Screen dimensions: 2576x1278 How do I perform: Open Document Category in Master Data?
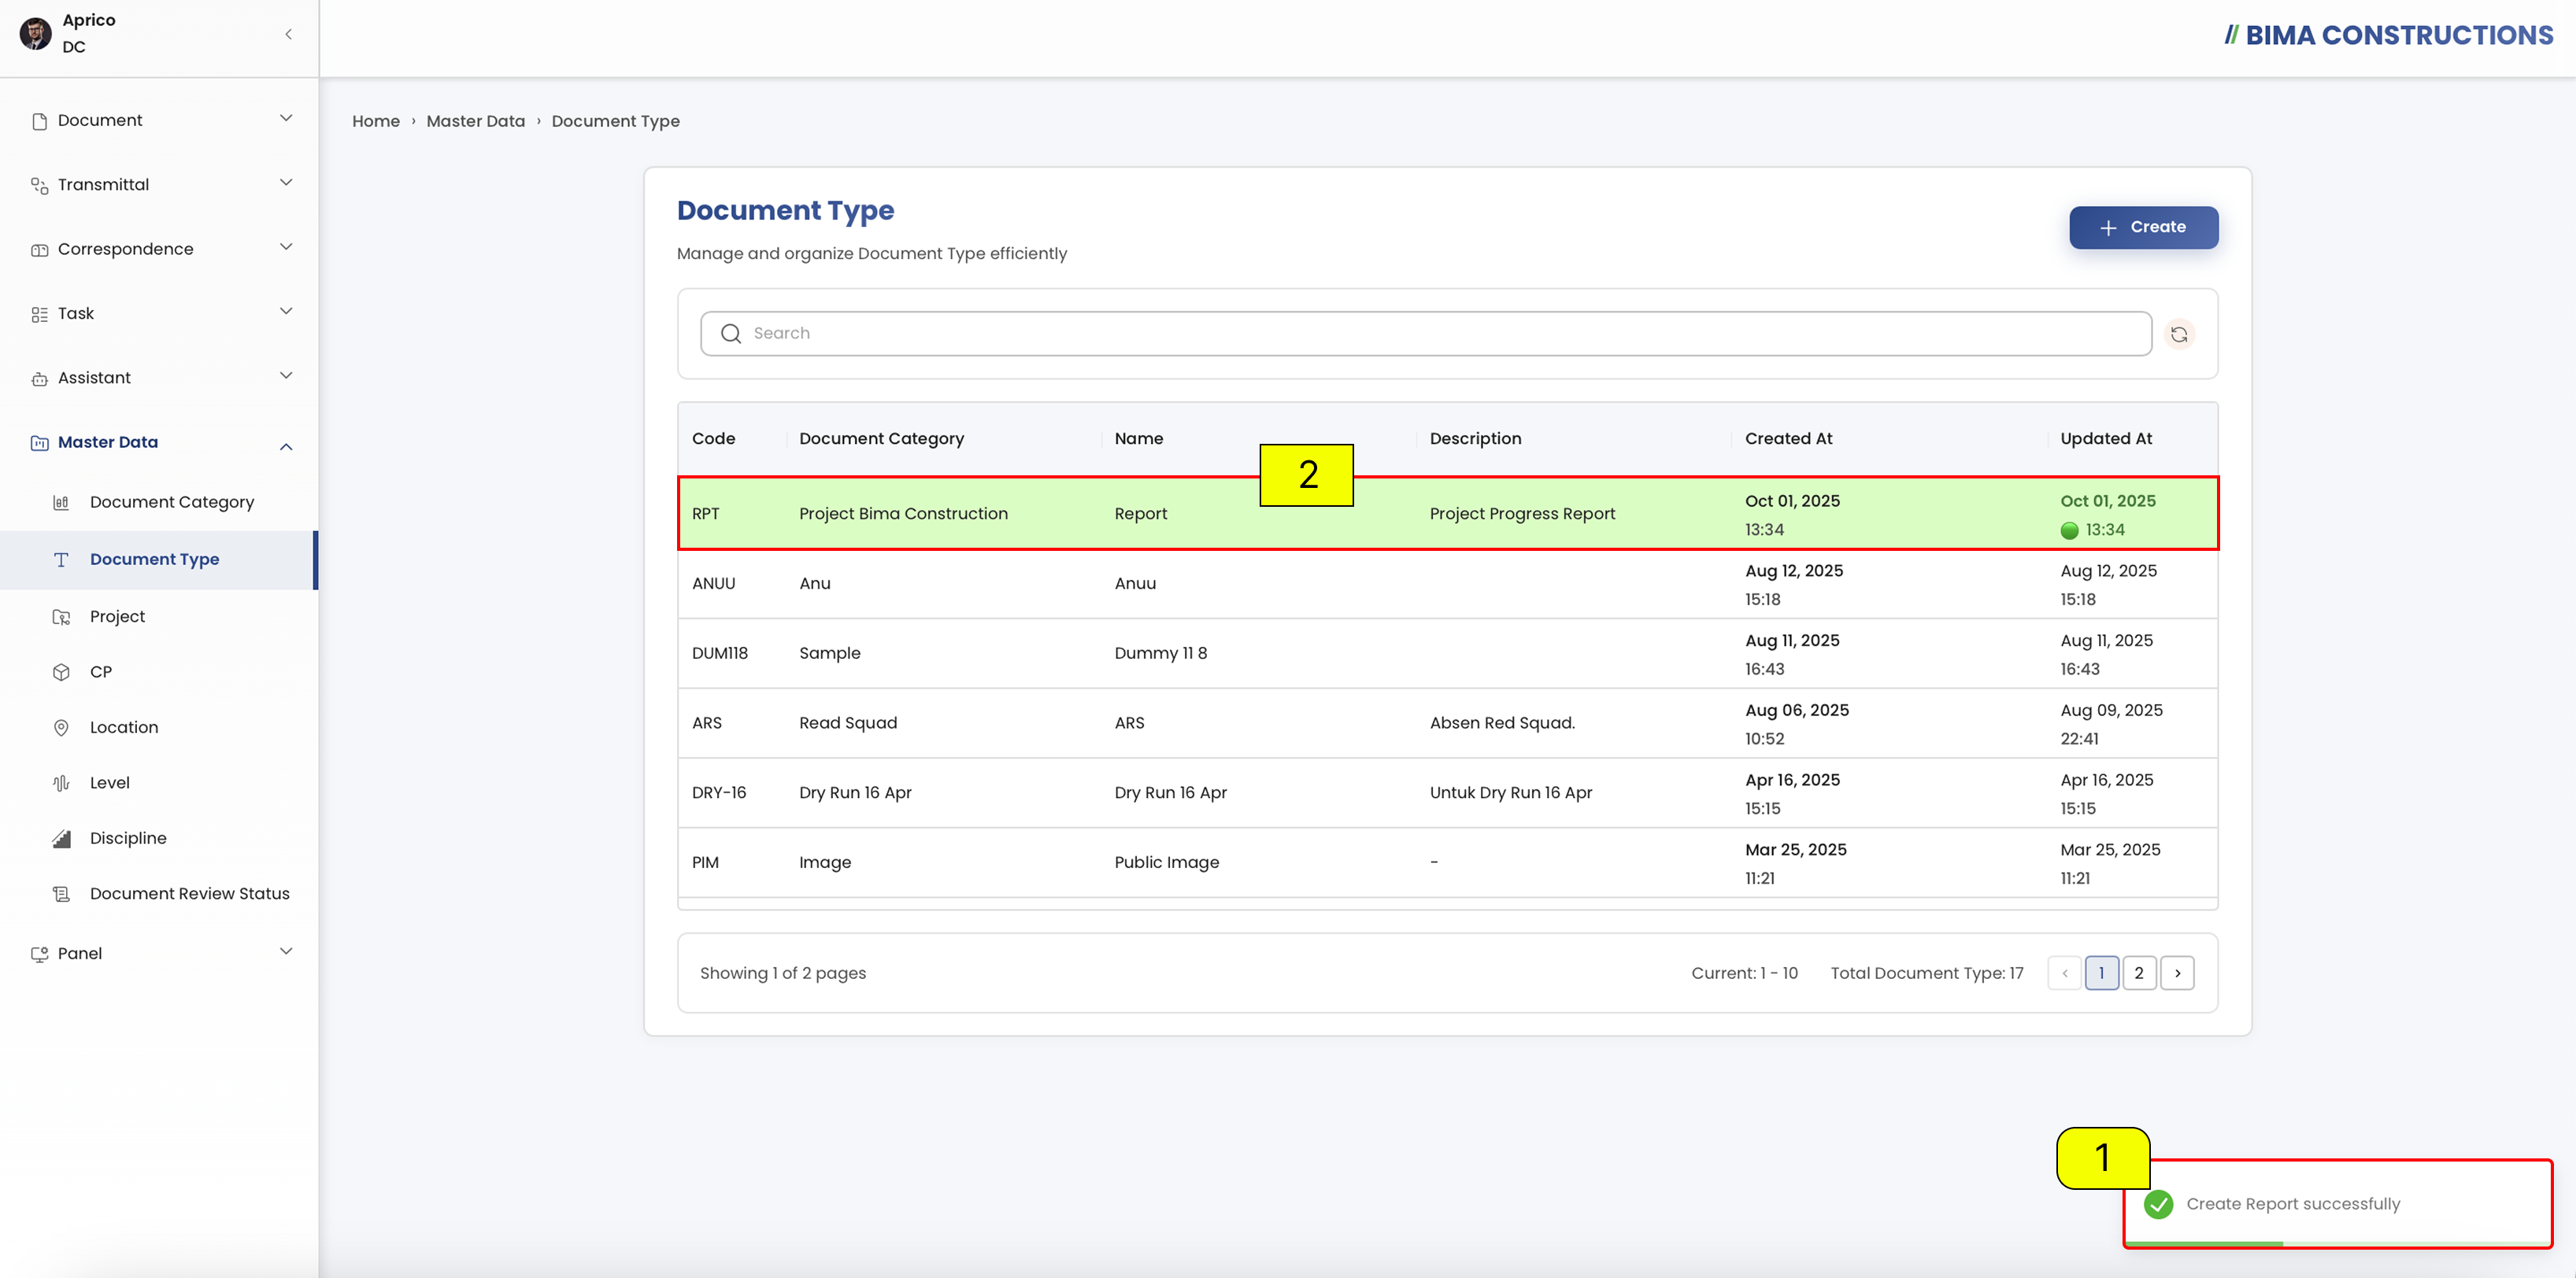point(172,503)
